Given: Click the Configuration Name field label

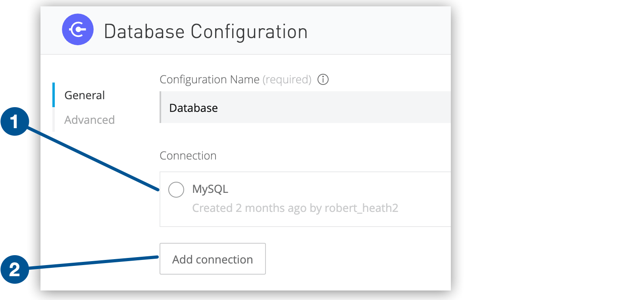Looking at the screenshot, I should [x=209, y=79].
